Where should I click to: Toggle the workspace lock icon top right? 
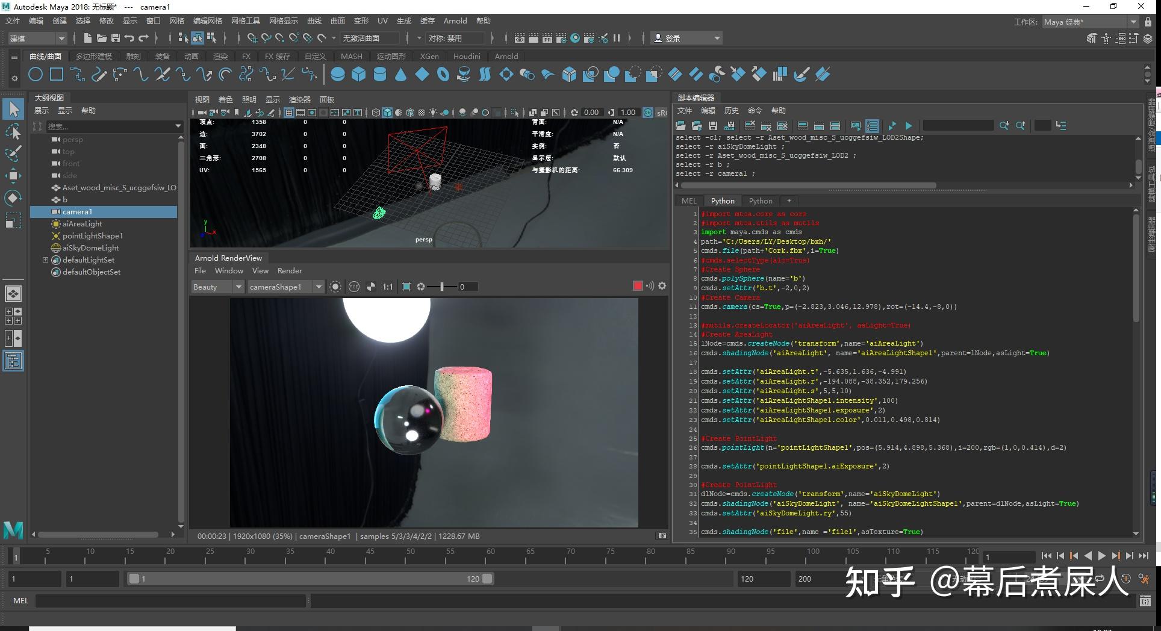[1148, 22]
